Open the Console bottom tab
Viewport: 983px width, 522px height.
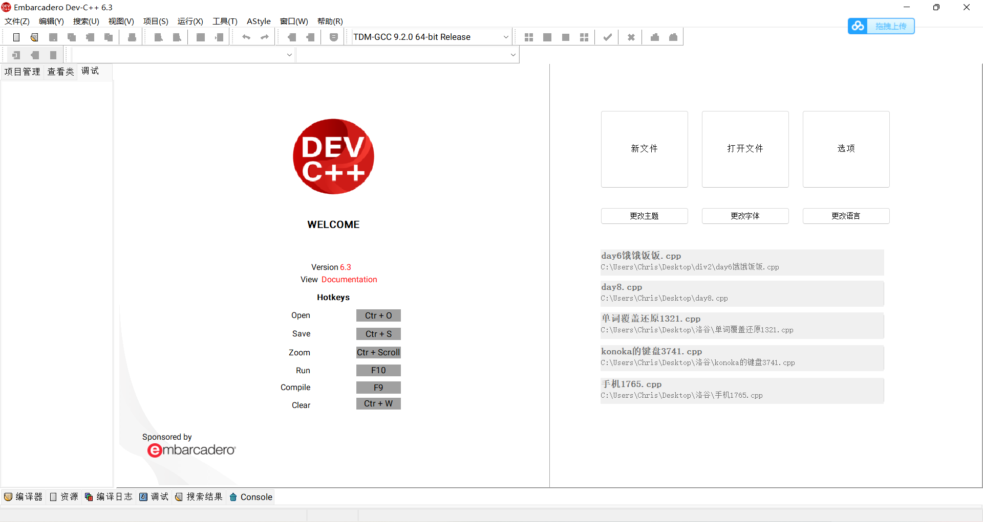251,497
